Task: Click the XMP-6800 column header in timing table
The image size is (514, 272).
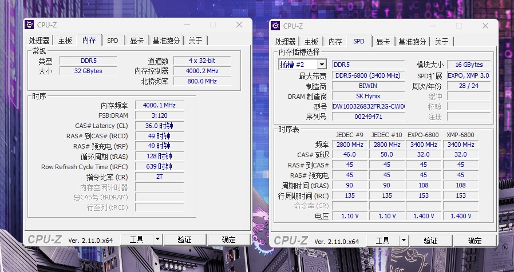Action: pyautogui.click(x=460, y=135)
